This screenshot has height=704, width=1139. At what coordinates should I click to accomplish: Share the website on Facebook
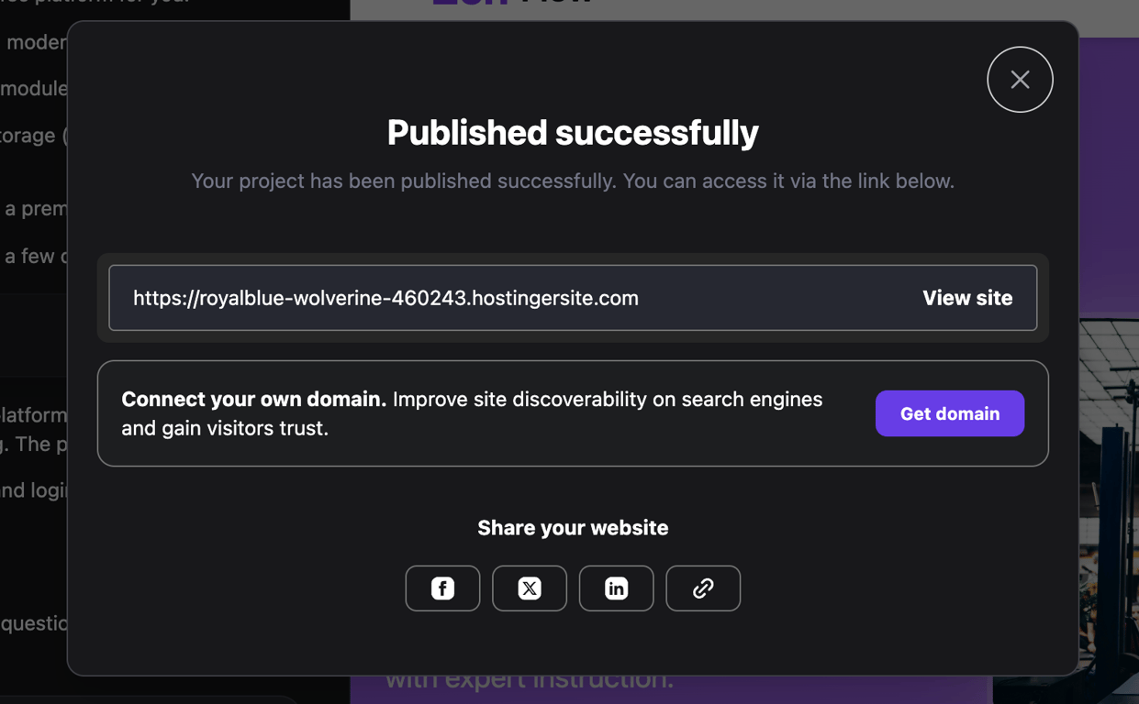(x=442, y=588)
